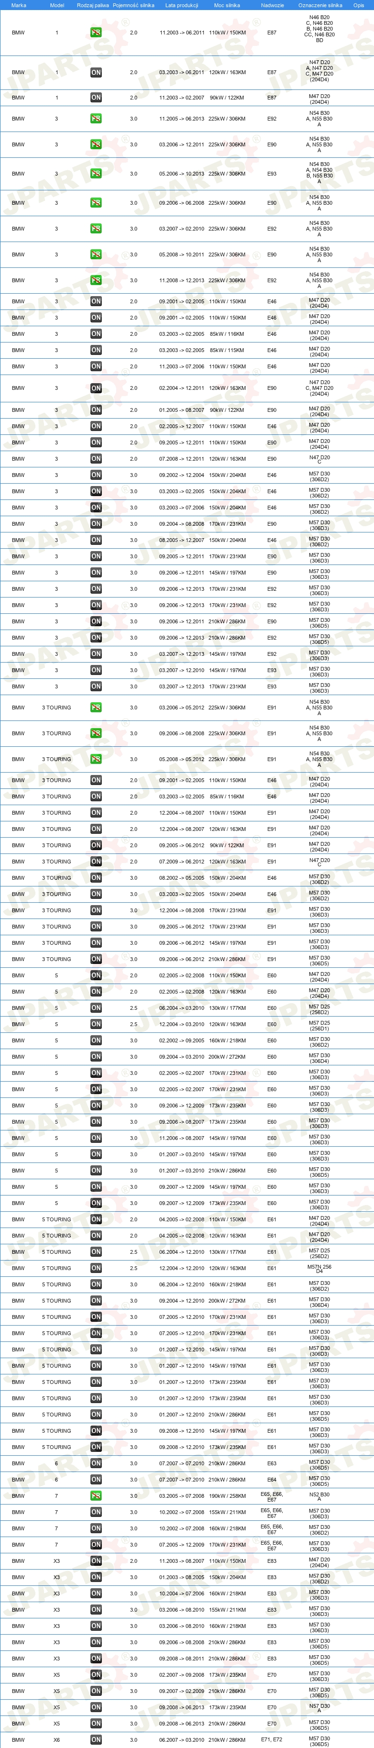Viewport: 374px width, 1748px height.
Task: Select date cell 01.2003 -> 08.2005
Action: click(182, 1577)
